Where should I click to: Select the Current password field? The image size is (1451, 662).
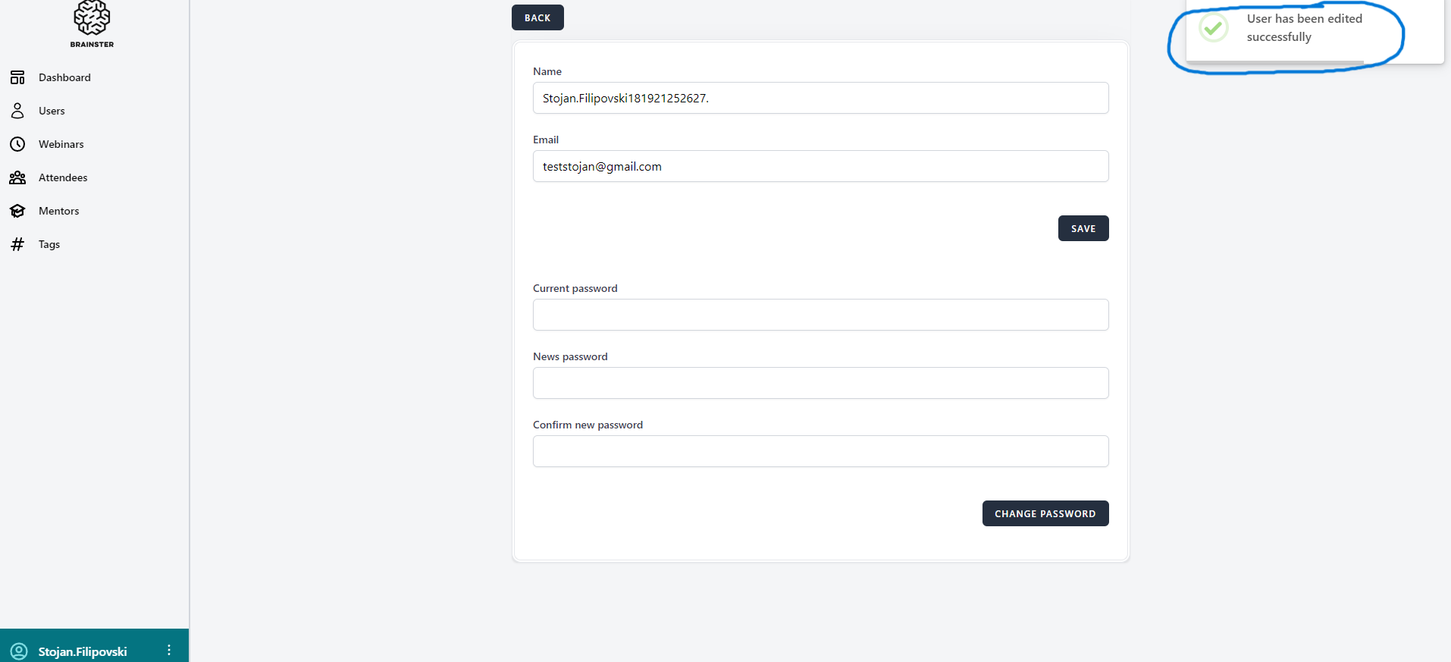[x=820, y=315]
